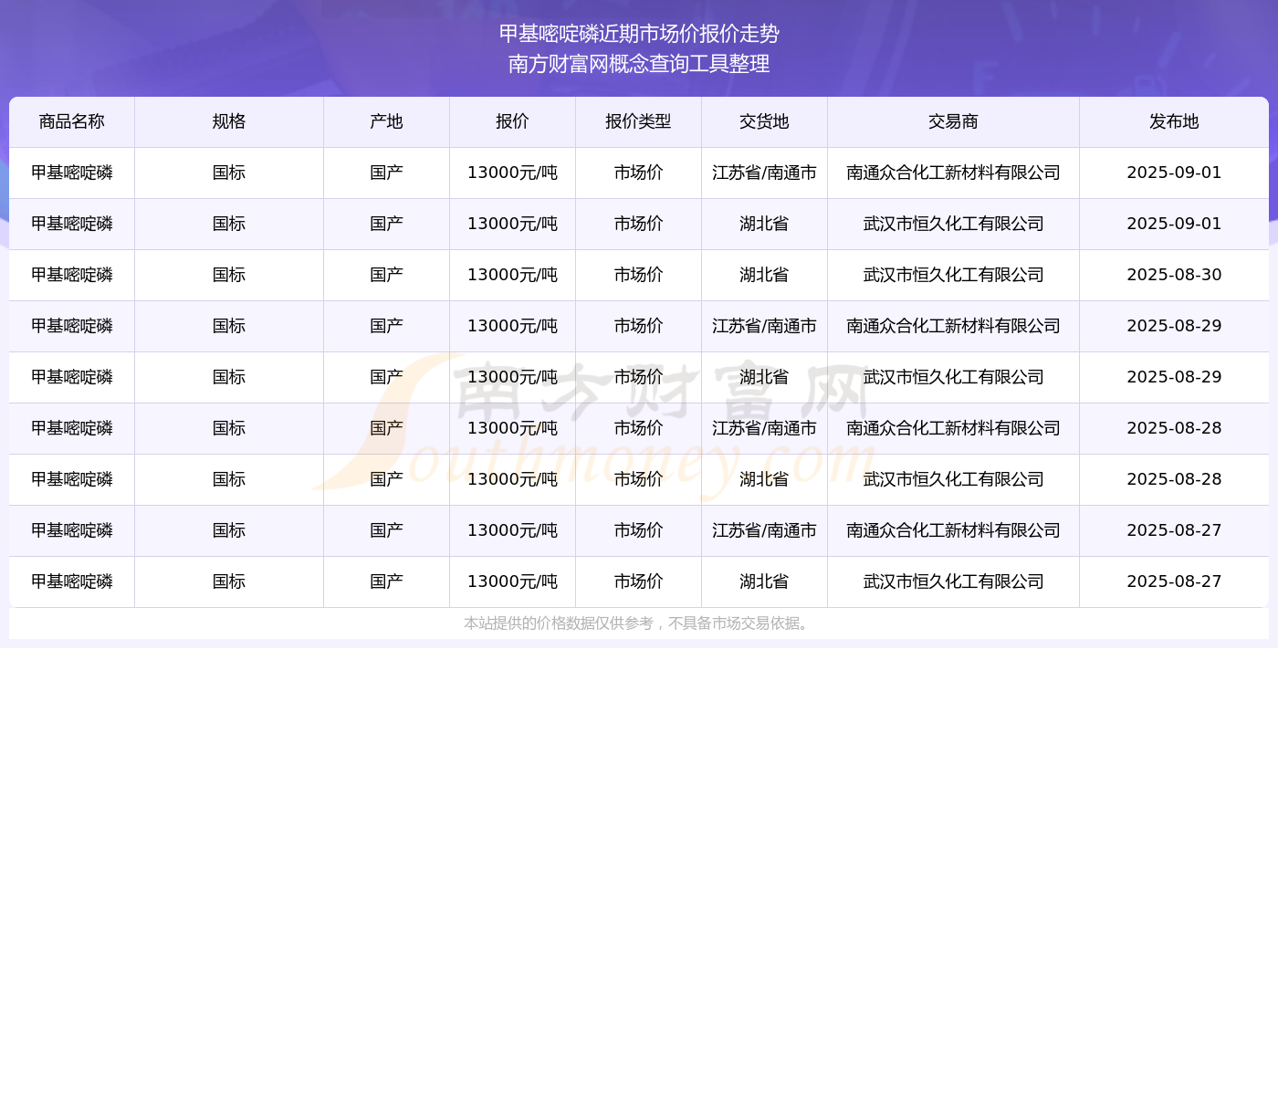Click the 产地 column header
This screenshot has width=1278, height=1100.
[x=386, y=121]
